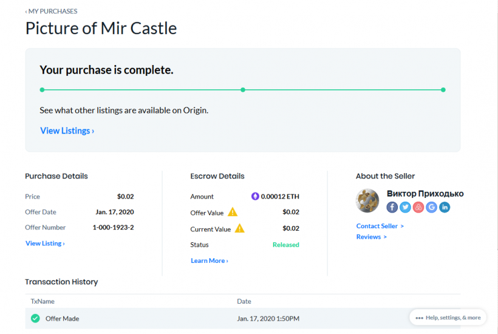Open Learn More about escrow

click(x=210, y=261)
